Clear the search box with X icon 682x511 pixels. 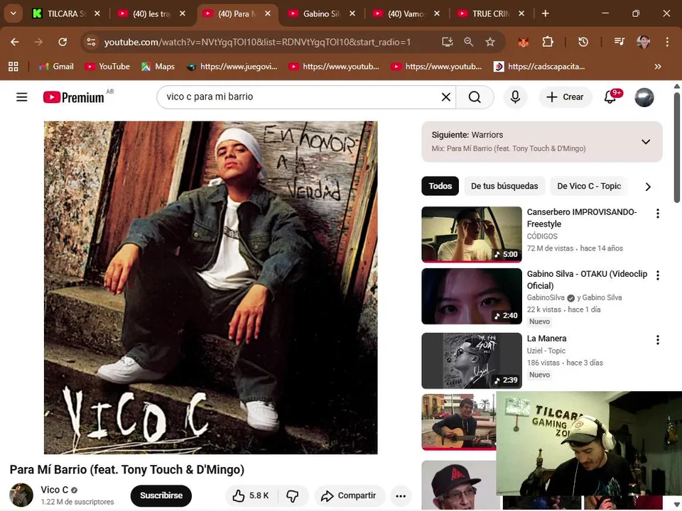click(446, 97)
